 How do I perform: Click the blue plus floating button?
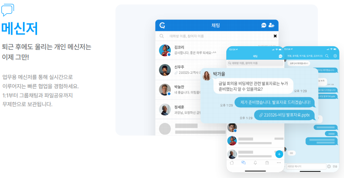point(279,154)
